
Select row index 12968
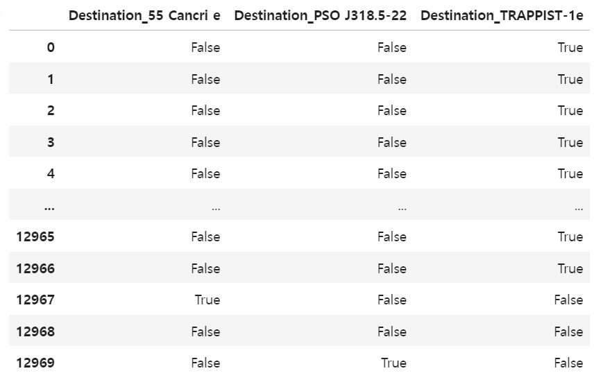point(35,331)
